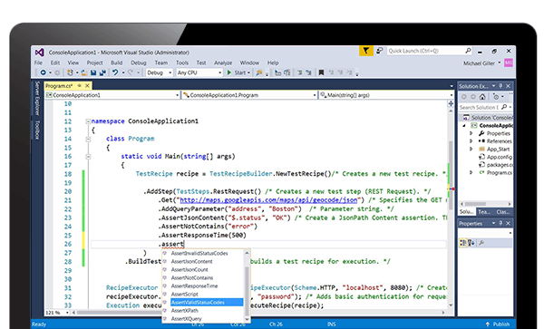The height and width of the screenshot is (329, 544).
Task: Open the ConsoleApplication1 project scope dropdown
Action: [112, 95]
